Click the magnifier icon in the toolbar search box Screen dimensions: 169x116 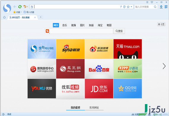(155, 7)
